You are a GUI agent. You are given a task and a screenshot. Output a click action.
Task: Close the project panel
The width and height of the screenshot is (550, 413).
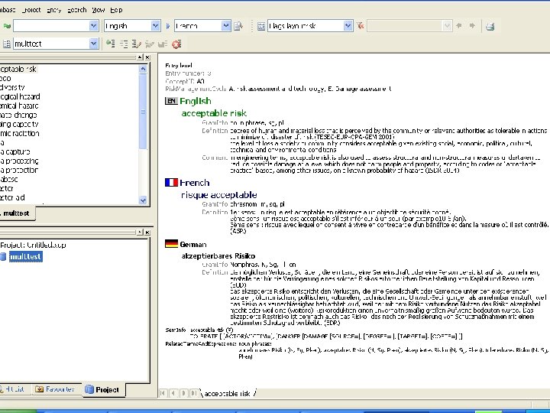point(147,233)
